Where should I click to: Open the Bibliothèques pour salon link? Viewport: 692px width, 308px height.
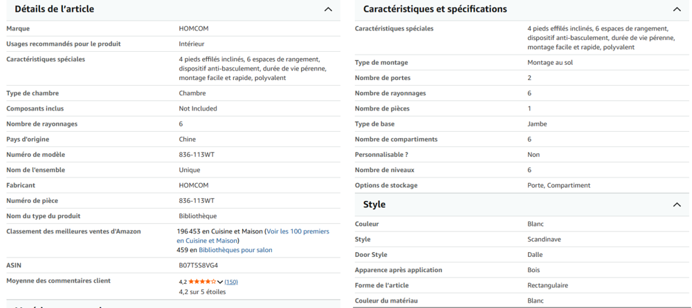[x=235, y=250]
